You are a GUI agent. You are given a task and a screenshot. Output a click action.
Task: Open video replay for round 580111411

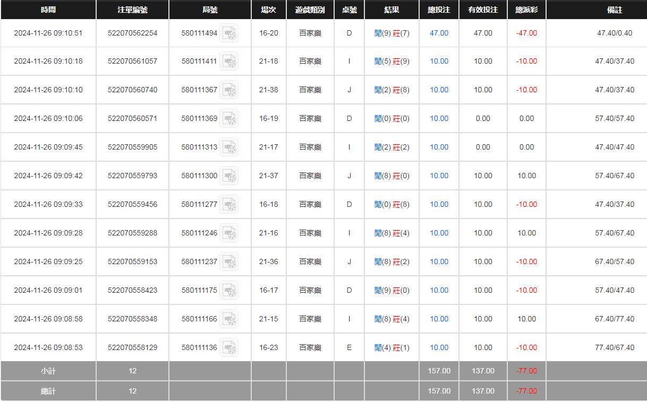click(x=229, y=62)
